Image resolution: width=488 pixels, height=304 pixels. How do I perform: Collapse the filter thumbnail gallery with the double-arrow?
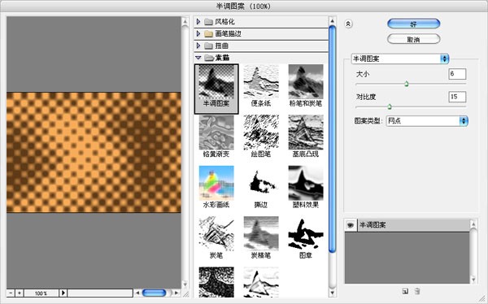click(348, 24)
